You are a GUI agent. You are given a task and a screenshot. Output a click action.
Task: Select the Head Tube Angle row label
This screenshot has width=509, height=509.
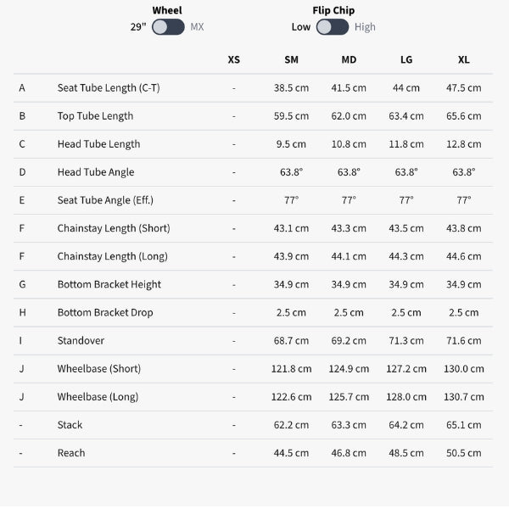(x=96, y=172)
